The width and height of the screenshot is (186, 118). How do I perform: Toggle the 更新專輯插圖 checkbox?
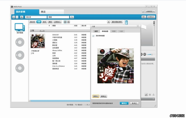click(x=93, y=36)
